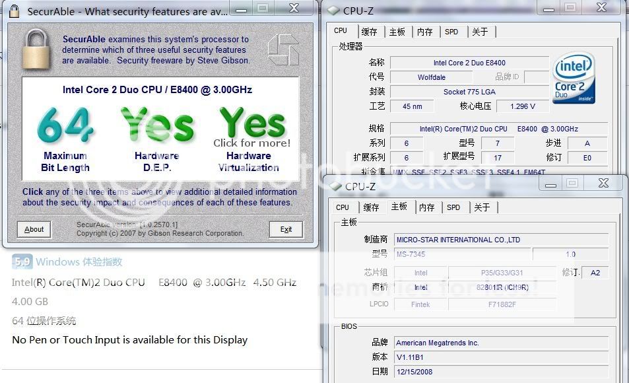629x383 pixels.
Task: Click the 45 nm technology value
Action: coord(413,106)
